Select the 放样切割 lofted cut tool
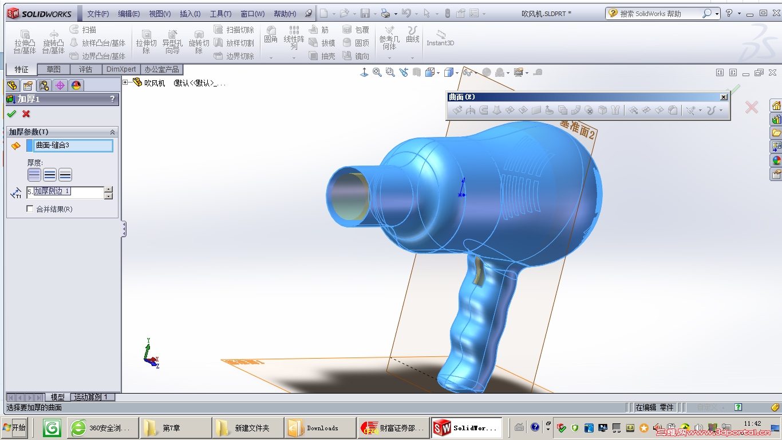Viewport: 782px width, 440px height. pos(234,43)
